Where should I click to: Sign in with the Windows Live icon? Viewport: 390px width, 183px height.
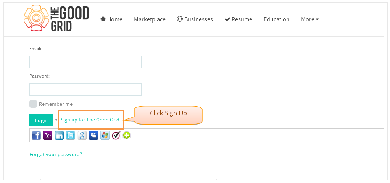[x=105, y=136]
